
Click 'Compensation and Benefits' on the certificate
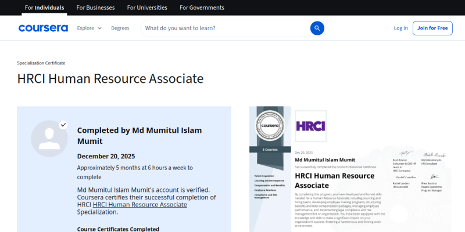[269, 185]
